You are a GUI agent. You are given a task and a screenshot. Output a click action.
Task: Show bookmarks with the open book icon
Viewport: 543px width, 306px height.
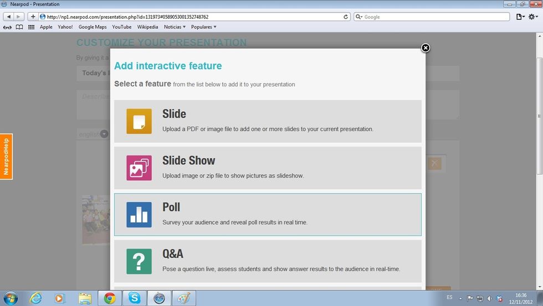pyautogui.click(x=19, y=27)
